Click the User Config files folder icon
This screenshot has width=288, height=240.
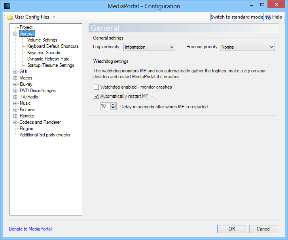(10, 17)
